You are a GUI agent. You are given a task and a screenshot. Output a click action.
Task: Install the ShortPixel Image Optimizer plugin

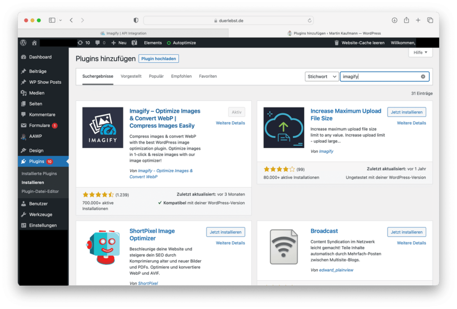click(225, 232)
